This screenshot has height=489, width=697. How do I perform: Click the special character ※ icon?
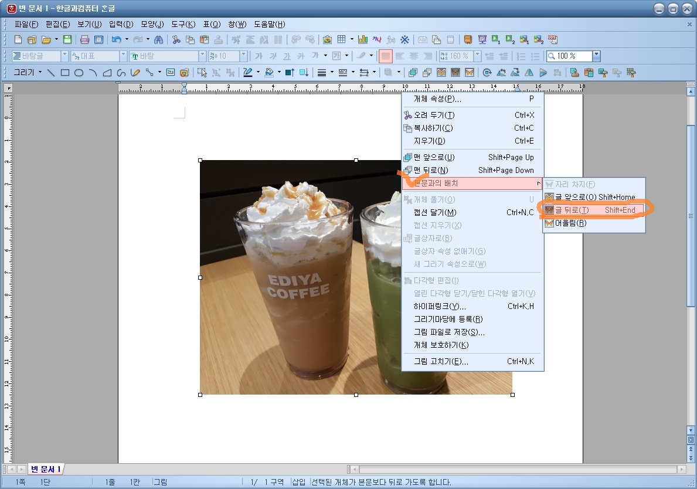pos(404,39)
